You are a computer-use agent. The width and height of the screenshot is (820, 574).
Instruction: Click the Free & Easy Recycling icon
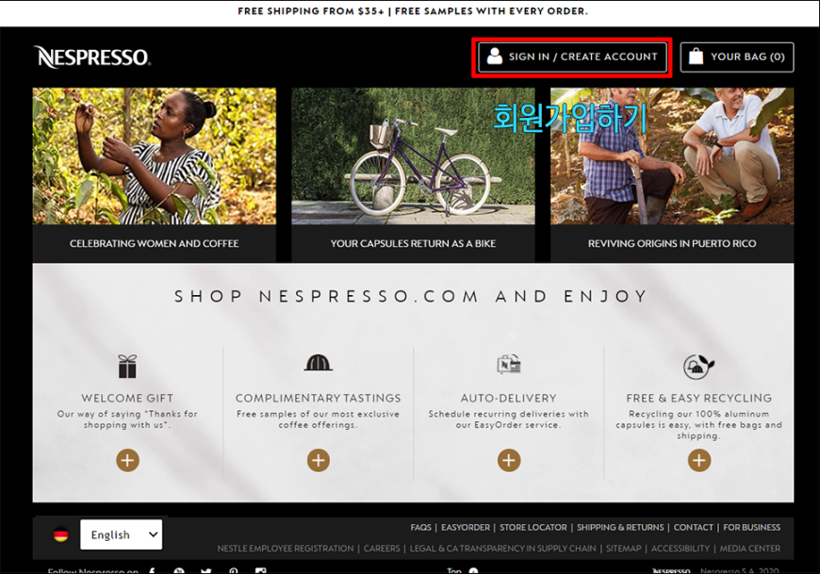[x=698, y=366]
